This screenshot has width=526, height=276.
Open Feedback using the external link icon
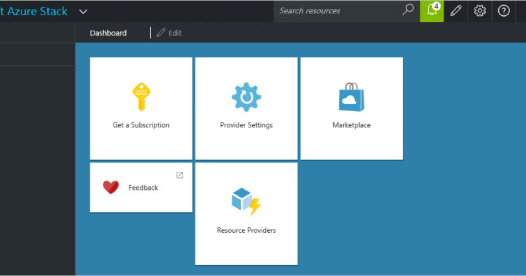(x=179, y=175)
